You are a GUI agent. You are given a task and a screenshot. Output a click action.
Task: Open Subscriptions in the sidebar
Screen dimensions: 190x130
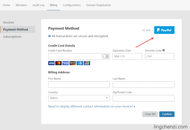click(12, 37)
